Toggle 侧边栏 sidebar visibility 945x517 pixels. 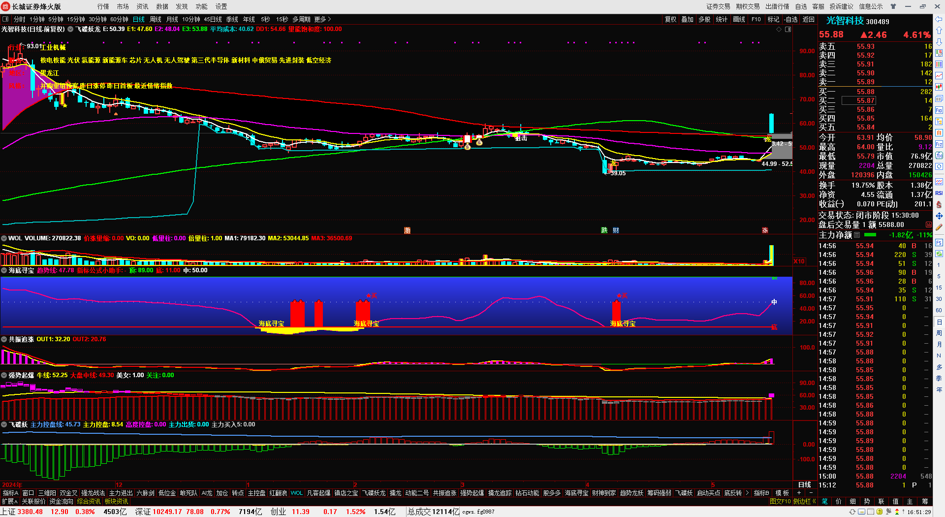[804, 501]
